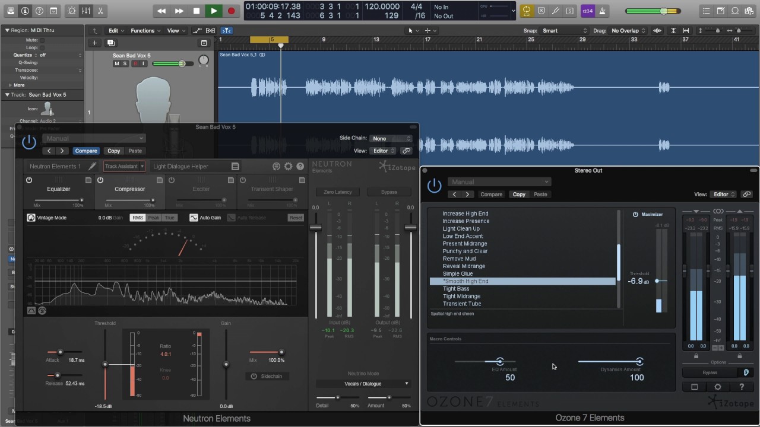Image resolution: width=760 pixels, height=427 pixels.
Task: Stop playback with the Stop button
Action: [197, 11]
